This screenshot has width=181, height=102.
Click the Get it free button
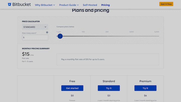click(166, 4)
